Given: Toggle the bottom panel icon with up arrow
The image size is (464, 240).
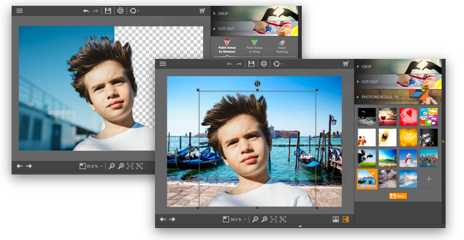Looking at the screenshot, I should (x=336, y=219).
